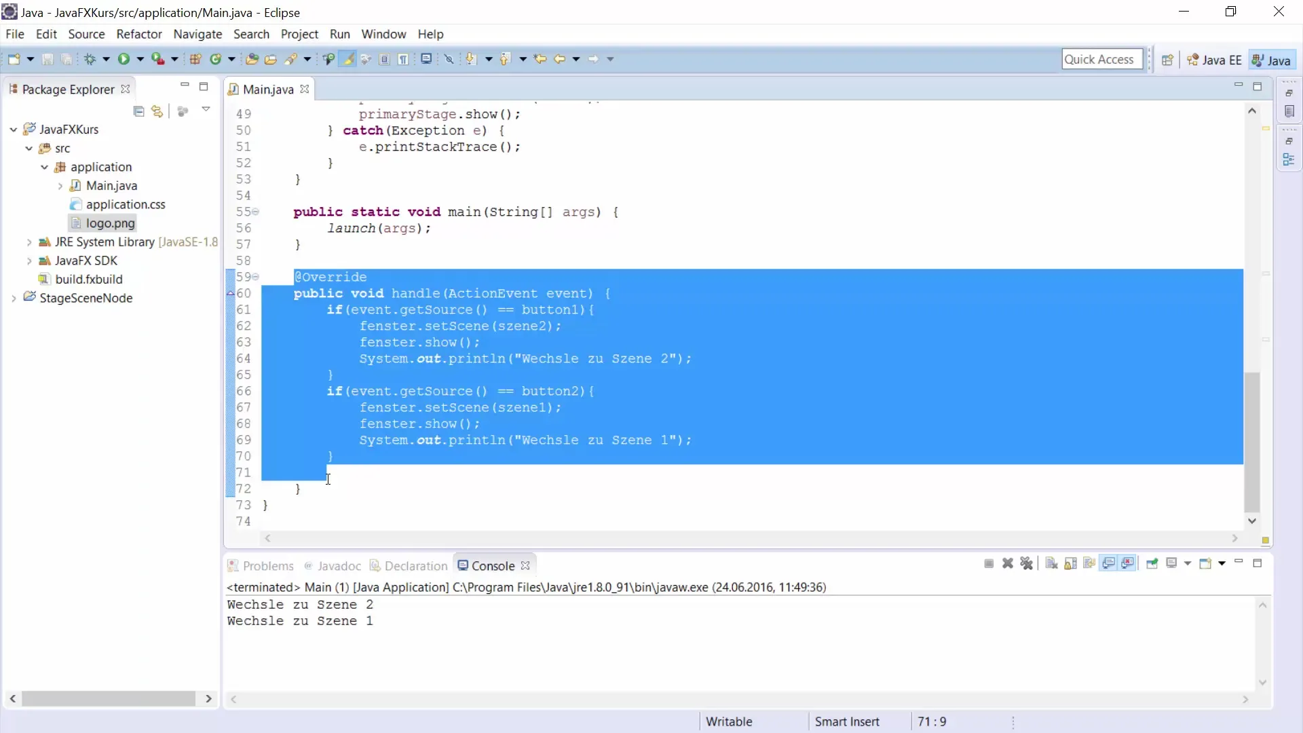Toggle Block Selection Mode icon
1303x733 pixels.
[384, 60]
